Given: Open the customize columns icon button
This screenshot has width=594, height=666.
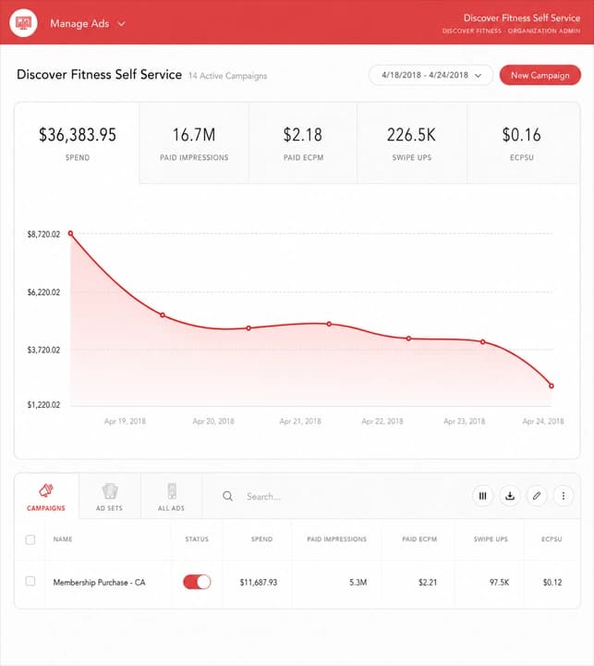Looking at the screenshot, I should [x=482, y=496].
